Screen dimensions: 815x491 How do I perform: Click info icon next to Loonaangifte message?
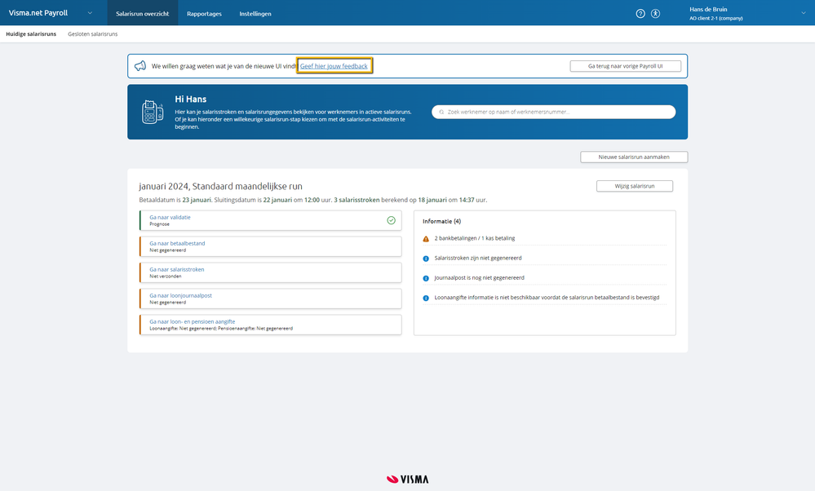click(x=426, y=298)
